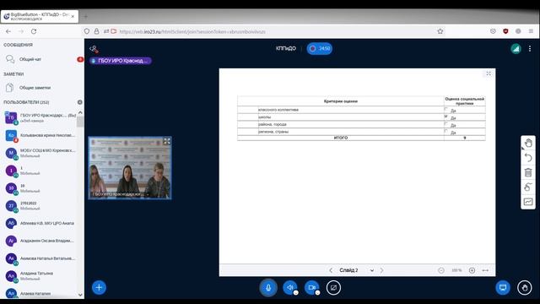Zoom in the slide
This screenshot has width=540, height=304.
(x=472, y=270)
